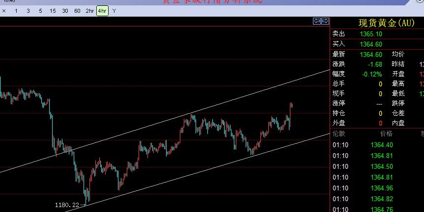Viewport: 424px width, 212px height.
Task: Click the 昨结 label
Action: (398, 64)
